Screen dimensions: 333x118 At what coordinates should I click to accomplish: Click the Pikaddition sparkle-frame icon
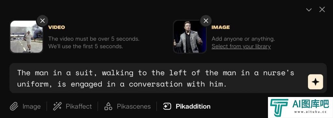[167, 106]
